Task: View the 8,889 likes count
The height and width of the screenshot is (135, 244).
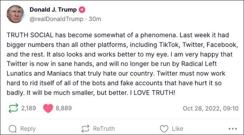Action: tap(64, 108)
